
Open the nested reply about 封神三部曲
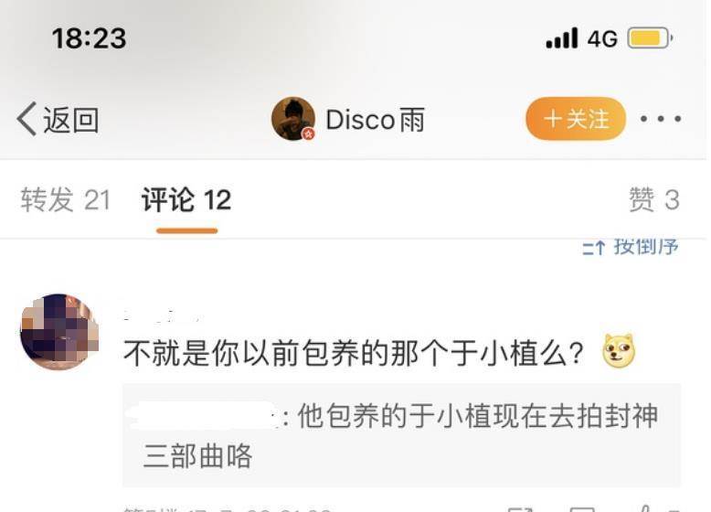402,435
